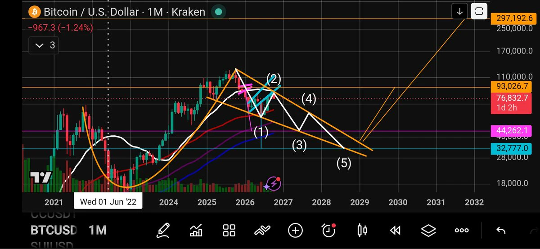
Task: Select the (1) wave label on chart
Action: [x=261, y=132]
